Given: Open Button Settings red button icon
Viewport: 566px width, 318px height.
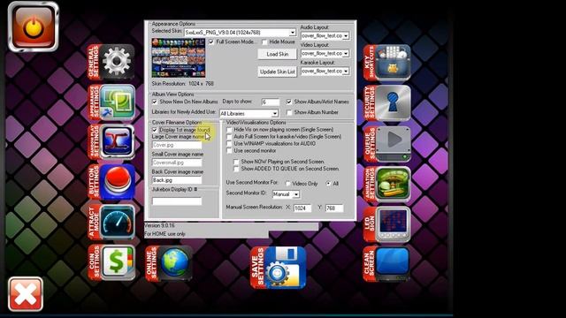Looking at the screenshot, I should (111, 182).
